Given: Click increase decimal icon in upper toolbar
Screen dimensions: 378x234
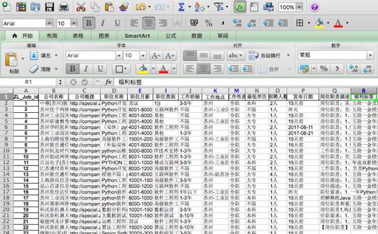Looking at the screenshot, I should tap(237, 23).
